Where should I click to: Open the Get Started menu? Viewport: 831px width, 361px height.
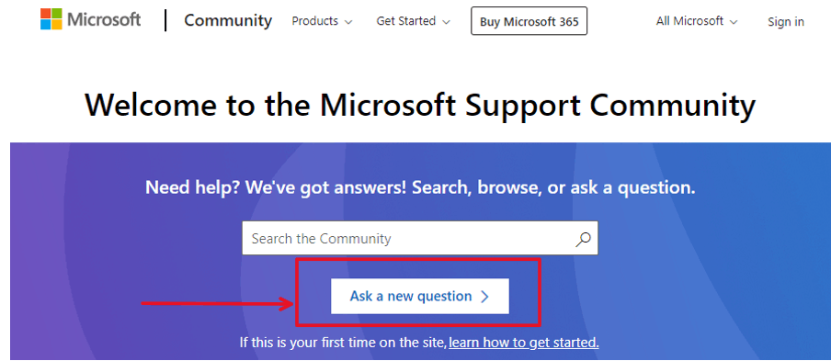414,21
